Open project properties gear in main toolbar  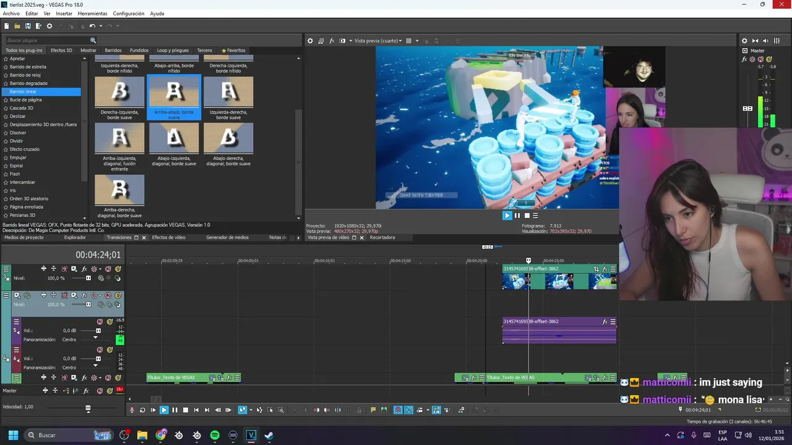(x=49, y=26)
